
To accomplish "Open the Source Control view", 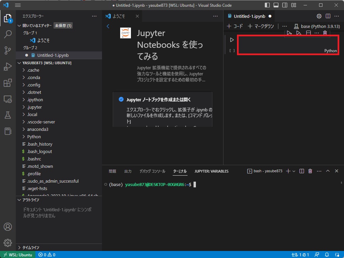I will click(8, 50).
